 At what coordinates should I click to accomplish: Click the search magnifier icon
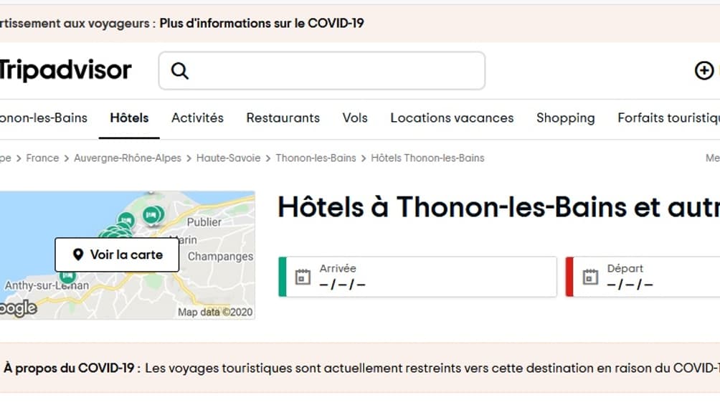pos(179,71)
